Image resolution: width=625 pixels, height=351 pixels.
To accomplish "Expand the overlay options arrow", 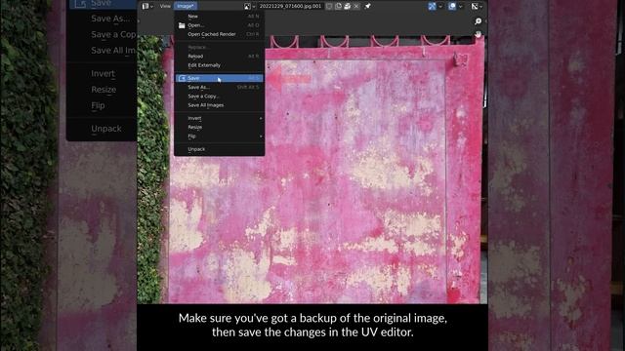I will click(460, 6).
